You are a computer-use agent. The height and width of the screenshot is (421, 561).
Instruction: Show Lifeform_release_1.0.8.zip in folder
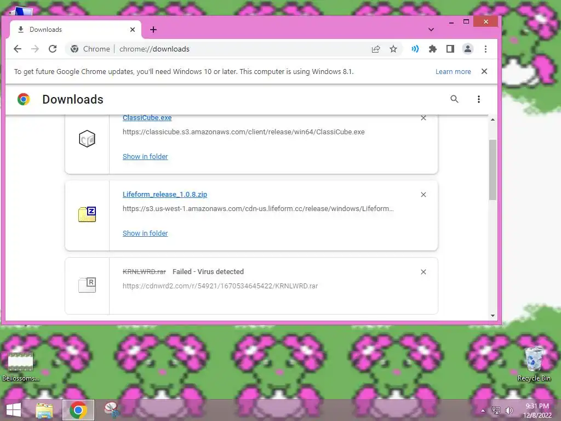click(145, 233)
